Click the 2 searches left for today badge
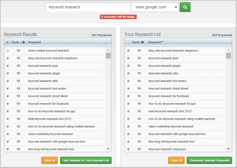Screen dimensions: 237x168 pyautogui.click(x=118, y=17)
